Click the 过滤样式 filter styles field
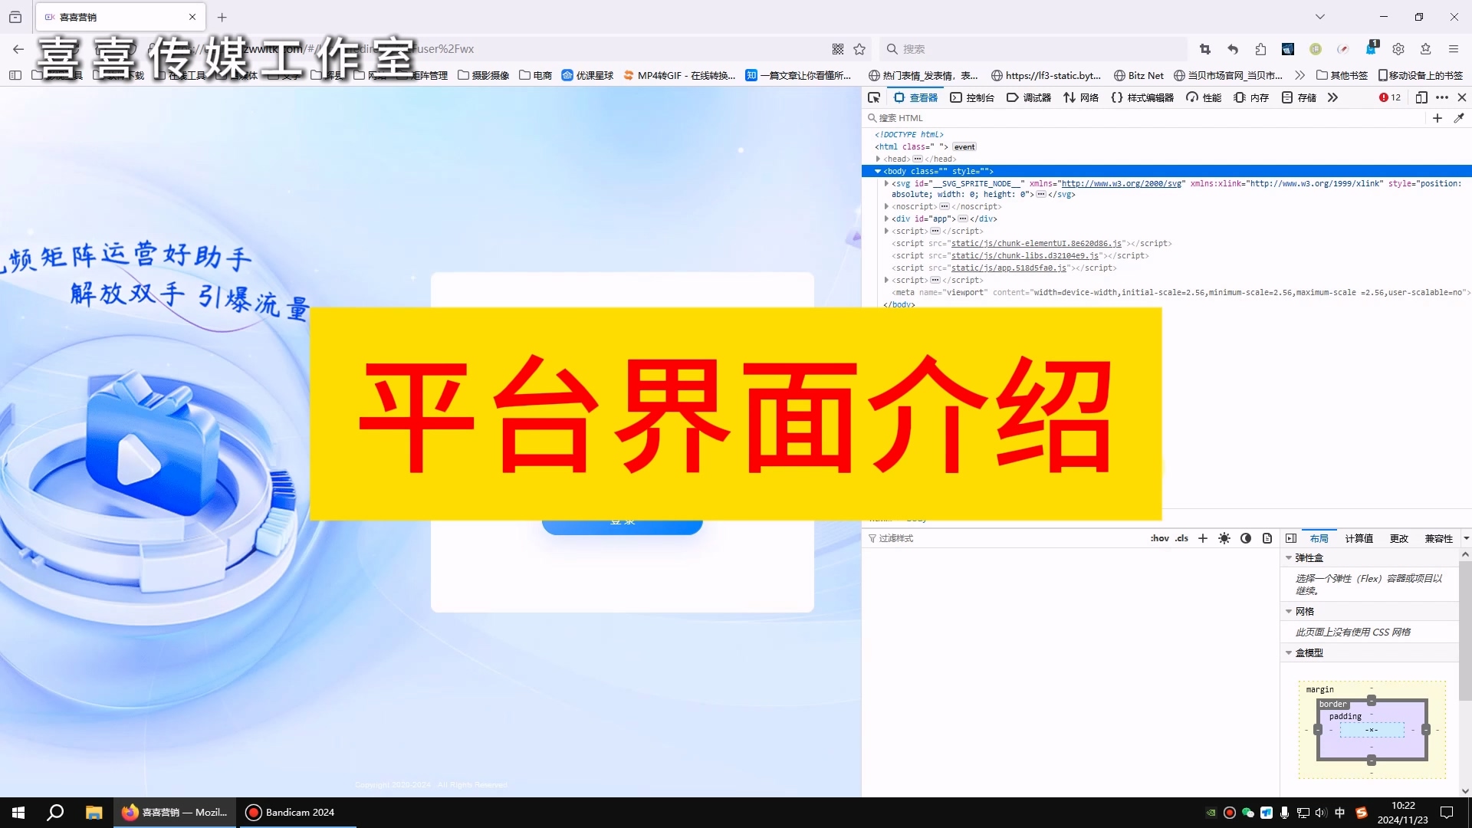The width and height of the screenshot is (1472, 828). pyautogui.click(x=1004, y=538)
